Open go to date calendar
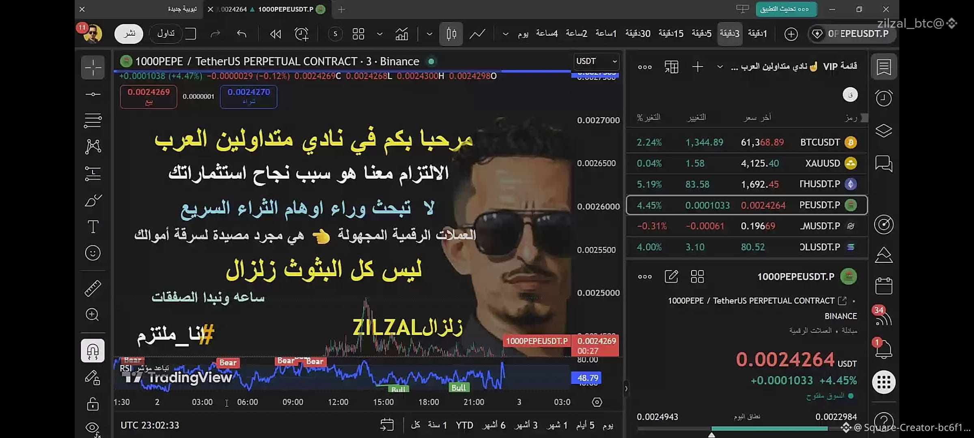The image size is (974, 438). point(387,425)
